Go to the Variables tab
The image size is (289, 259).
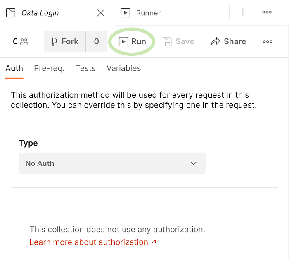click(x=124, y=68)
